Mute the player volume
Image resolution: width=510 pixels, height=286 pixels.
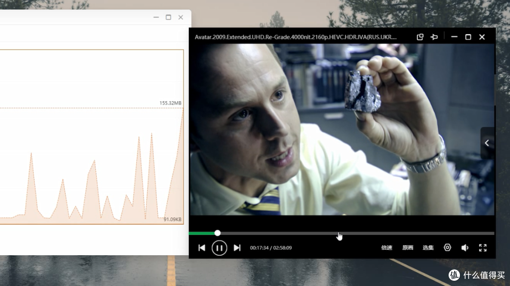(465, 248)
